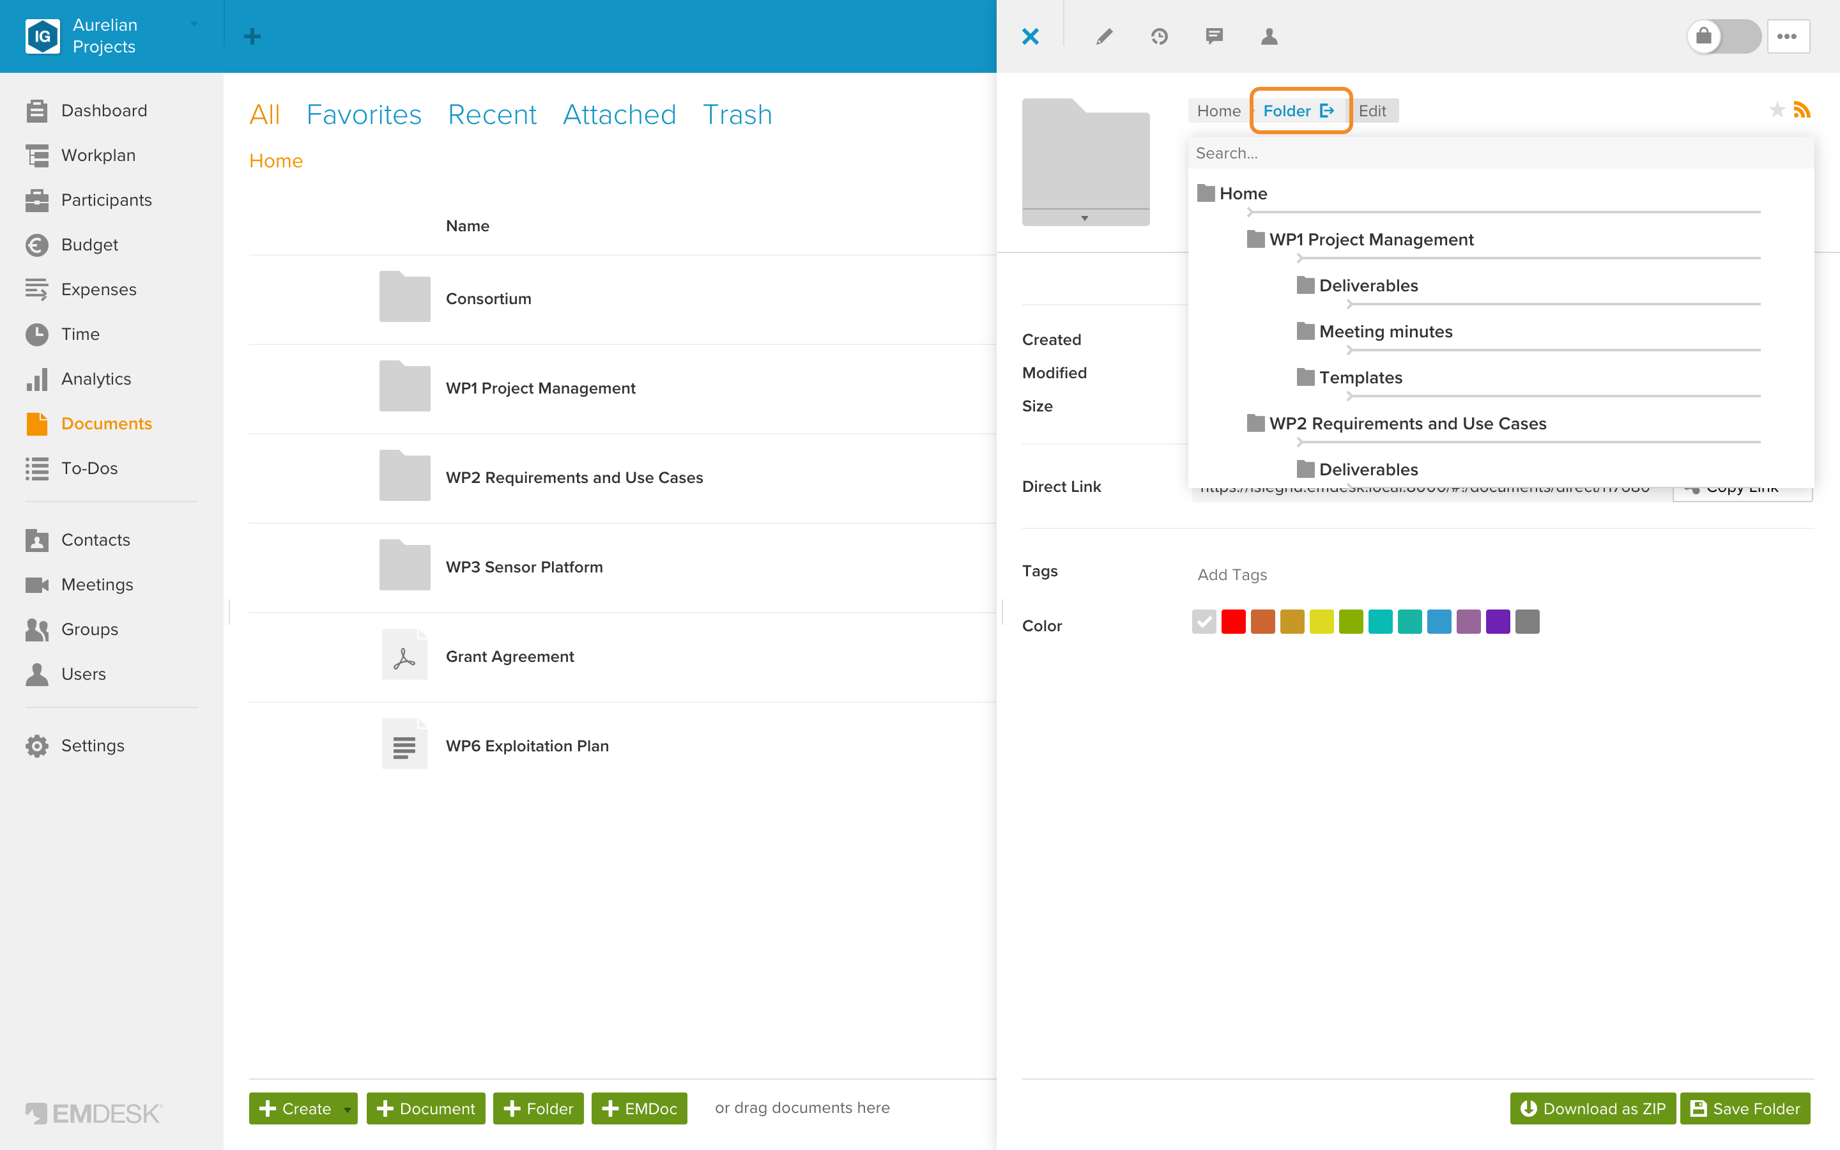Image resolution: width=1840 pixels, height=1150 pixels.
Task: Switch to Attached documents tab
Action: click(619, 114)
